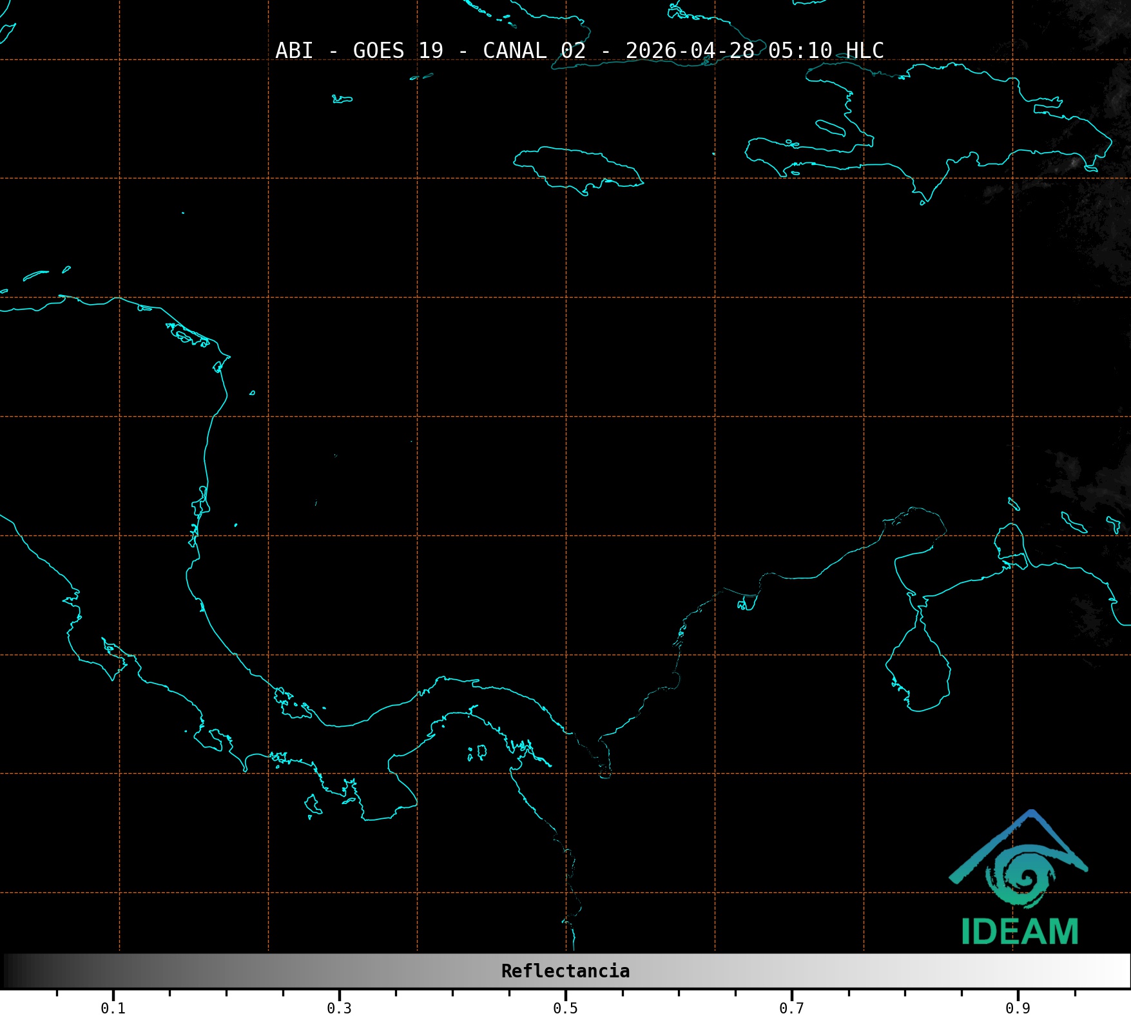The width and height of the screenshot is (1131, 1016).
Task: Click the image title text with GOES 19
Action: tap(579, 50)
